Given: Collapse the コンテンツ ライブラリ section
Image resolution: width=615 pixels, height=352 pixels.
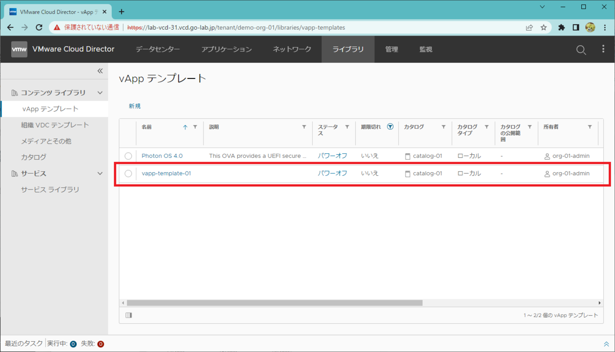Looking at the screenshot, I should (100, 93).
